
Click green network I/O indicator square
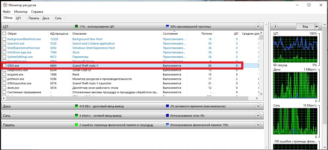coord(77,116)
